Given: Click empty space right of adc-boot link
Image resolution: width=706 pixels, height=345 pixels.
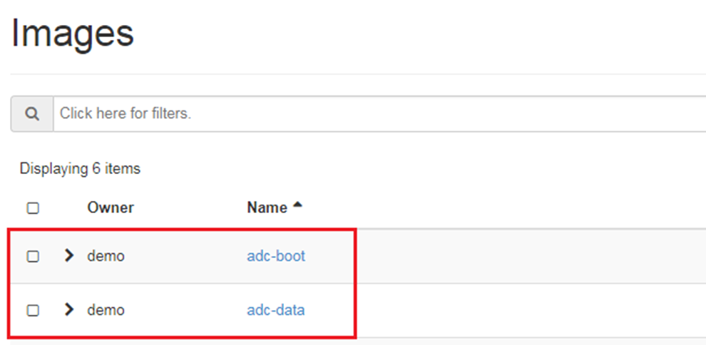Looking at the screenshot, I should [x=499, y=256].
